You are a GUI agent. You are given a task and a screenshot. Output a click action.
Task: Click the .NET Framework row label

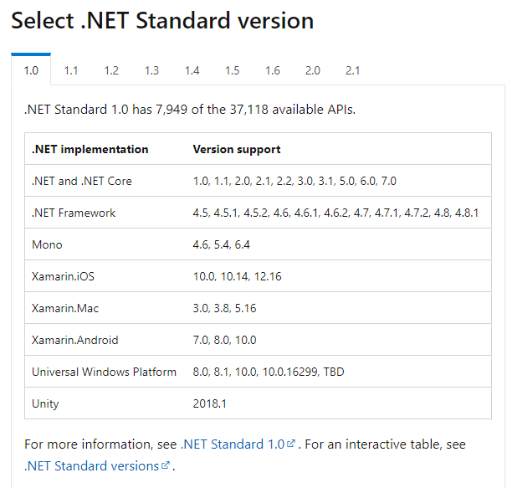[74, 213]
